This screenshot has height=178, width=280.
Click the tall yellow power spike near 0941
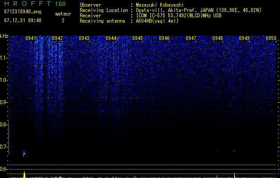24,174
